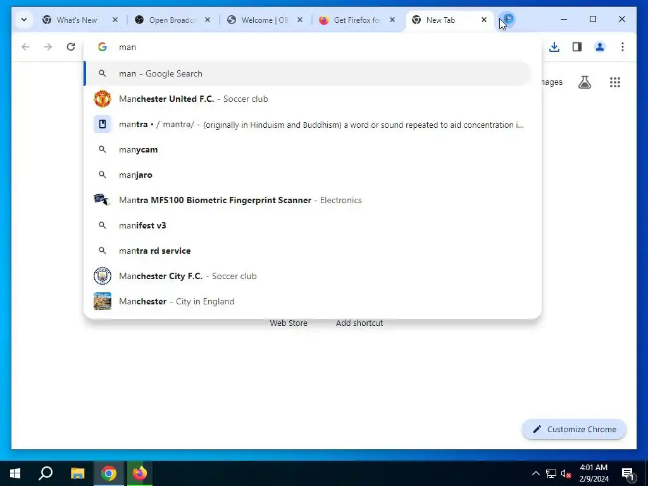Close the New Tab tab
The width and height of the screenshot is (648, 486).
pos(484,20)
